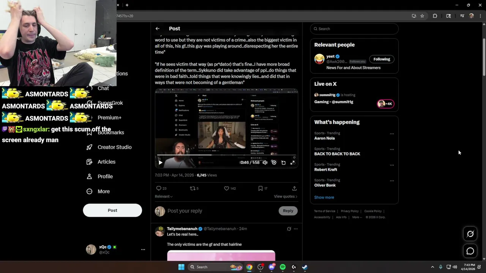Open Terms of Service link
This screenshot has width=486, height=273.
tap(325, 211)
